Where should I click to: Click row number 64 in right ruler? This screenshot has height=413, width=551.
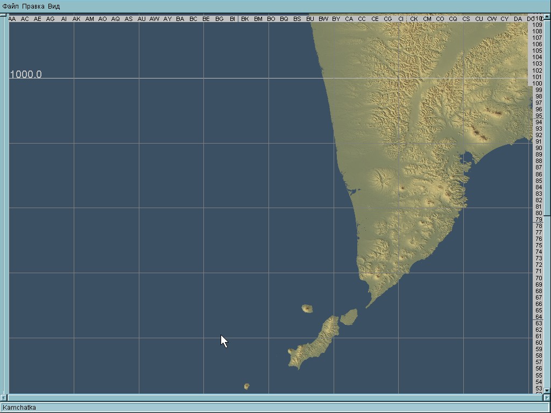tap(539, 317)
